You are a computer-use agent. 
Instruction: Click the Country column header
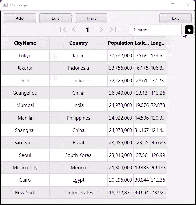pos(79,43)
